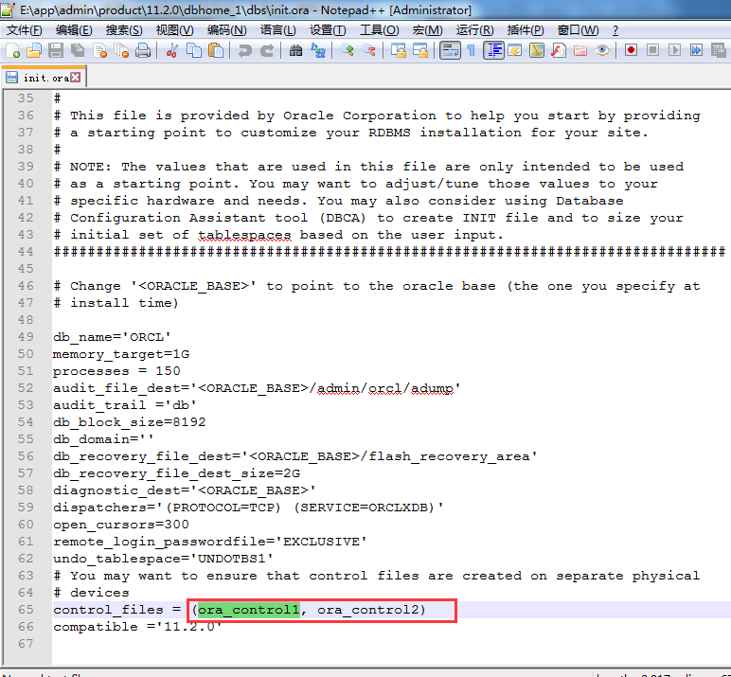This screenshot has width=731, height=677.
Task: Open the 运行(R) menu
Action: click(474, 30)
